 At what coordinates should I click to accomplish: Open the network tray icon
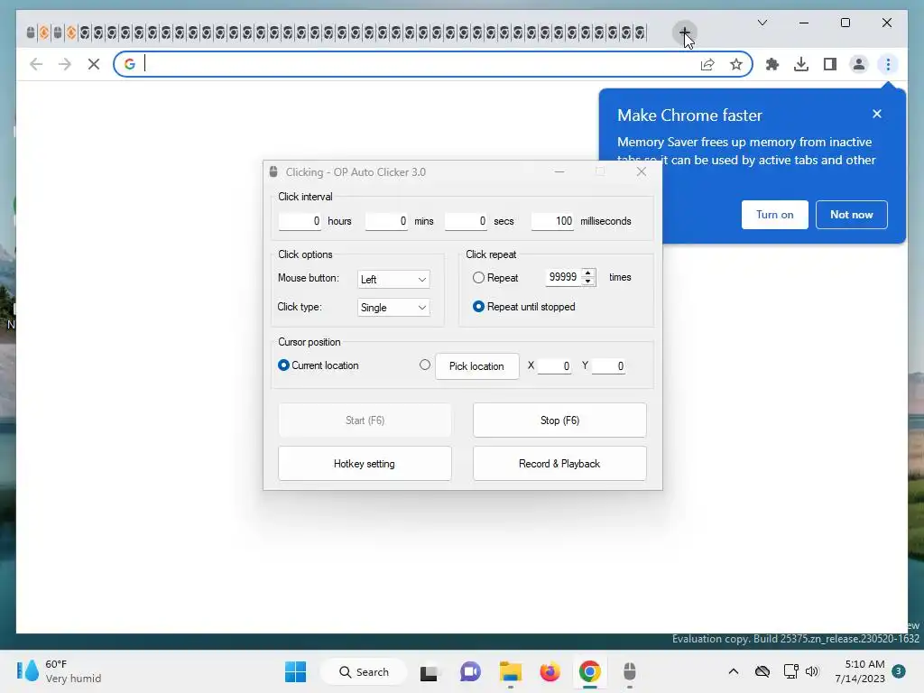790,671
